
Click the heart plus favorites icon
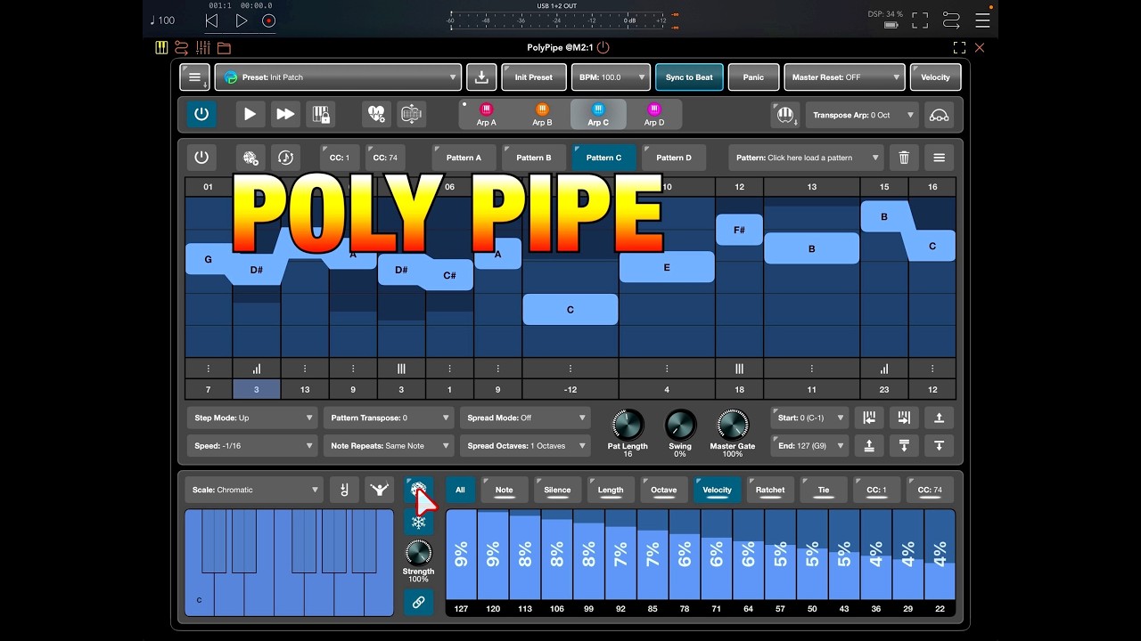click(376, 114)
